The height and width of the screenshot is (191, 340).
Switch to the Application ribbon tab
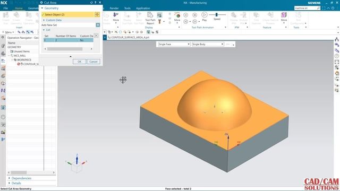click(143, 8)
